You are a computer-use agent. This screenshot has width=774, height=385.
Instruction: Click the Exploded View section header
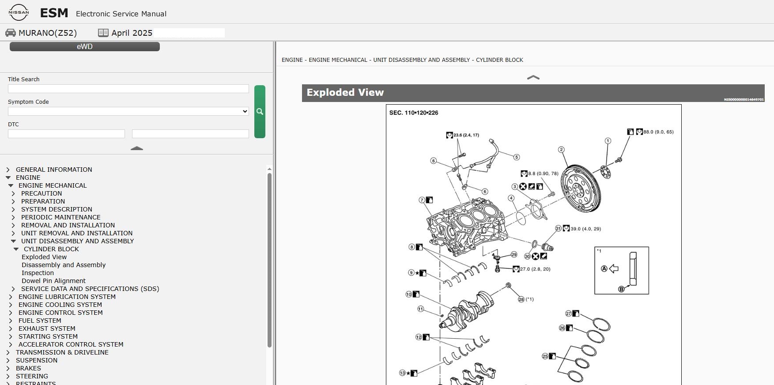click(533, 93)
